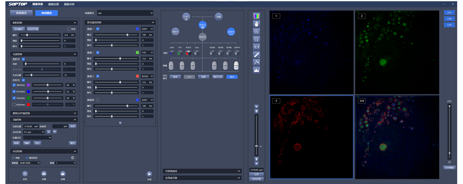This screenshot has width=463, height=184.
Task: Select the fluorescence (荧光) contrast mode
Action: pyautogui.click(x=232, y=77)
